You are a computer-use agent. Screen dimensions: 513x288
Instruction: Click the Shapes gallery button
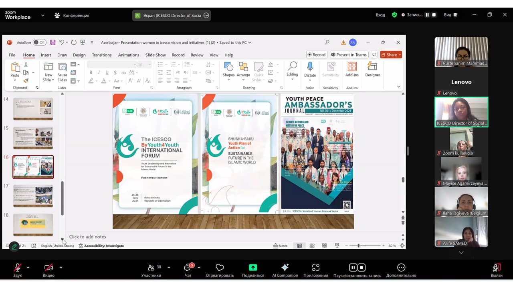(228, 71)
